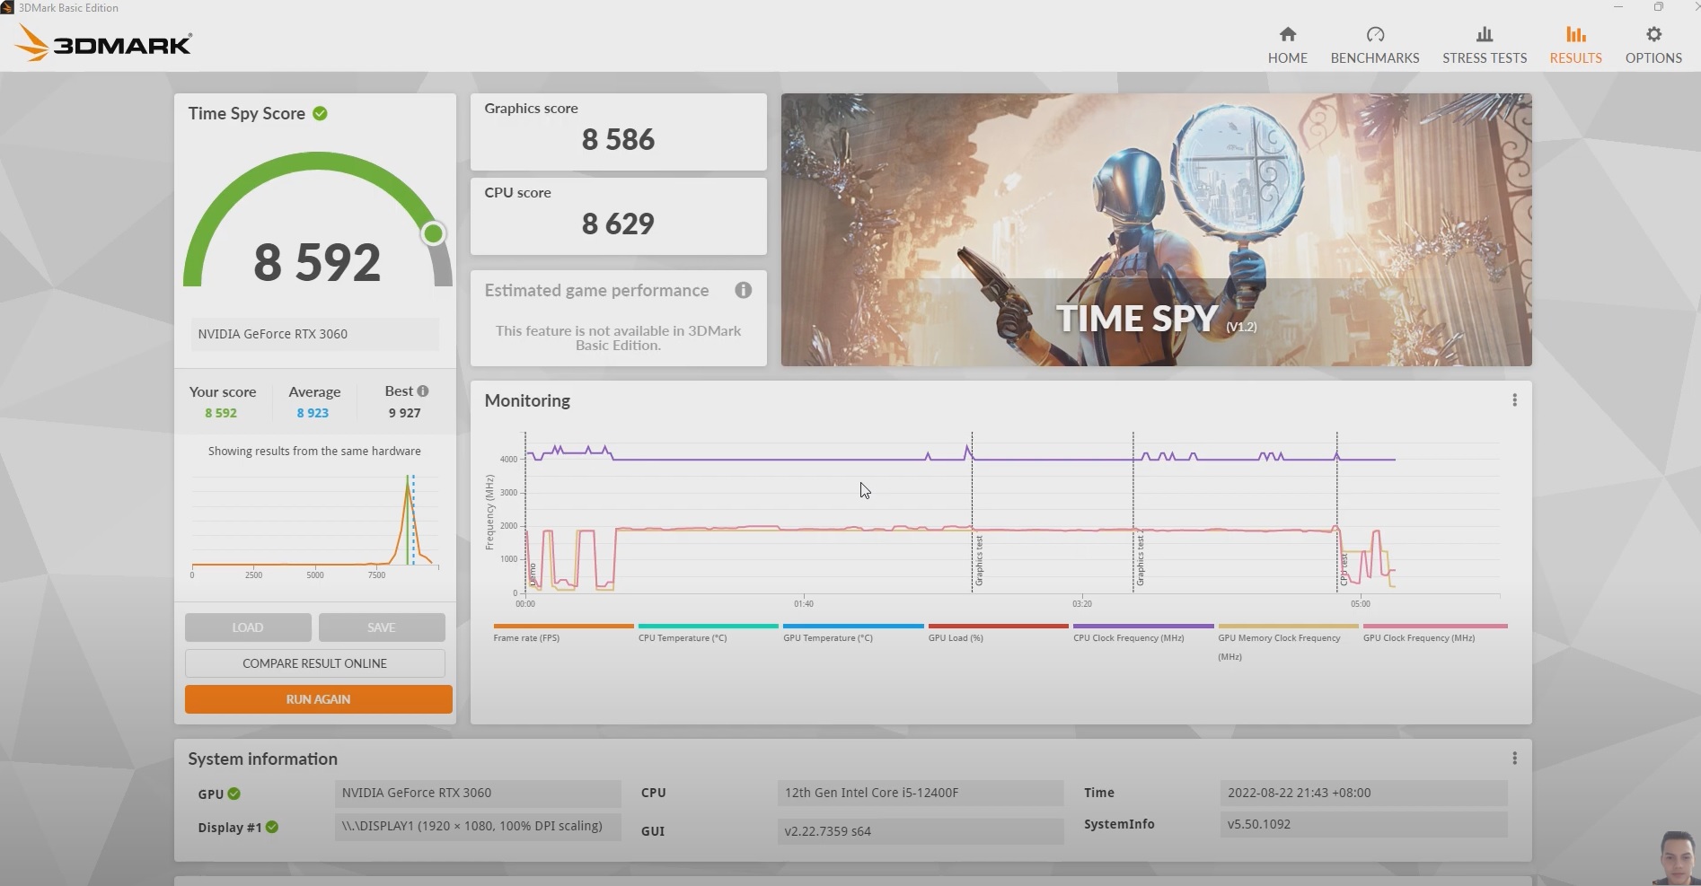Open the BENCHMARKS tab
The width and height of the screenshot is (1701, 886).
(1375, 45)
